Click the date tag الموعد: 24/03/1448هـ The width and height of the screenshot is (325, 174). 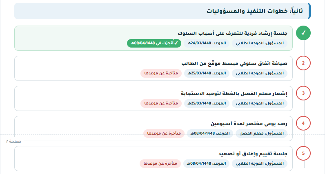pos(207,43)
